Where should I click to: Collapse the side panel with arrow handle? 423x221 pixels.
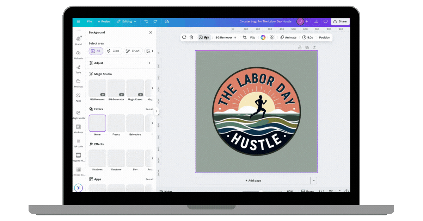pyautogui.click(x=156, y=112)
